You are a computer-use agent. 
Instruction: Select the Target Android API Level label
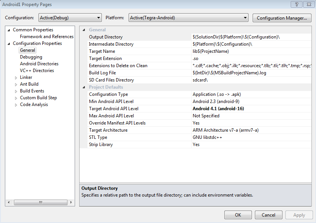click(x=114, y=109)
